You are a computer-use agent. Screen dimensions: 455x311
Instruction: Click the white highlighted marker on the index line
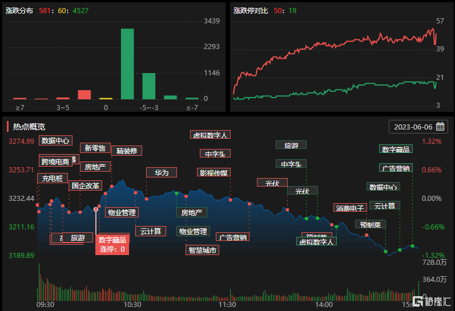click(x=96, y=209)
